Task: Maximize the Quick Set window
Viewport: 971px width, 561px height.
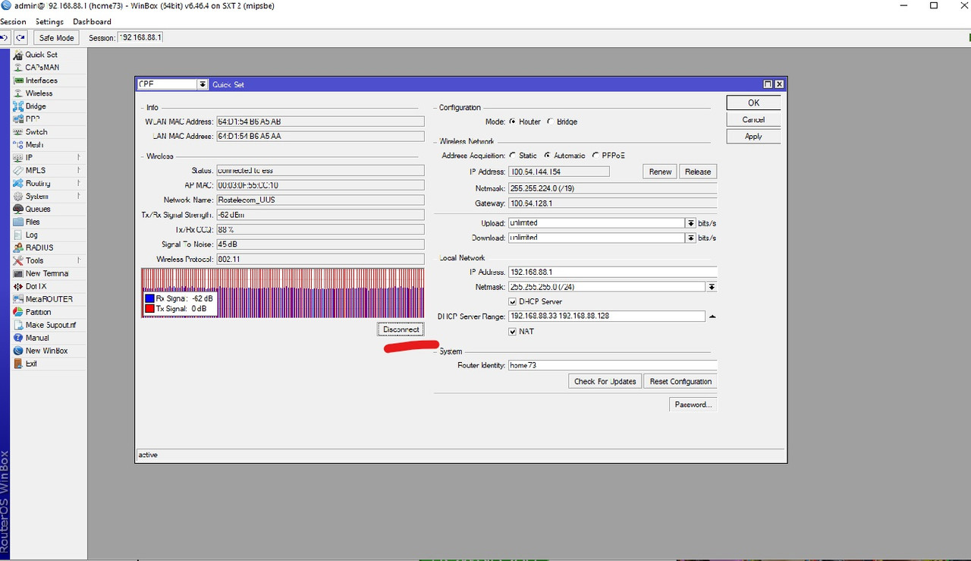Action: 768,84
